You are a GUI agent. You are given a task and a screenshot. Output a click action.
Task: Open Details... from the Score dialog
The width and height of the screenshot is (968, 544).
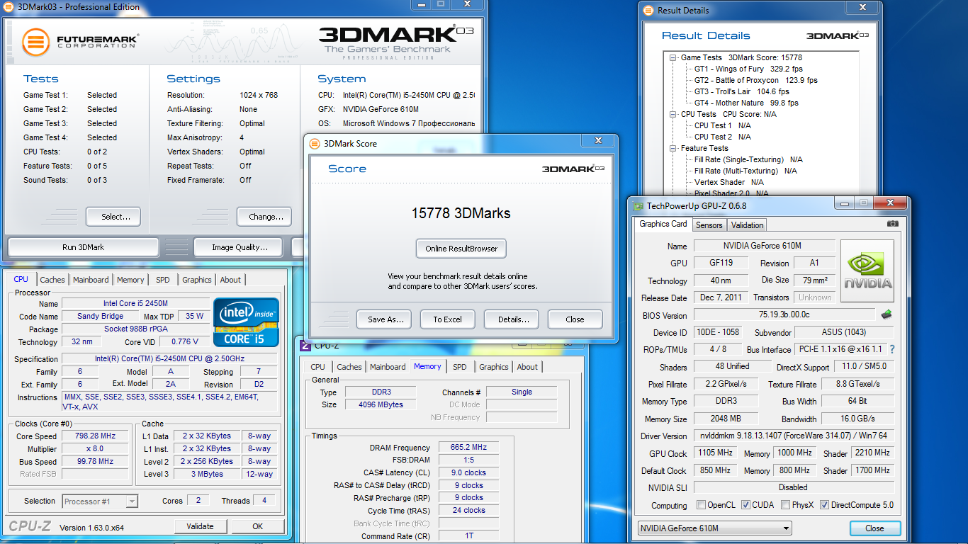pyautogui.click(x=512, y=319)
